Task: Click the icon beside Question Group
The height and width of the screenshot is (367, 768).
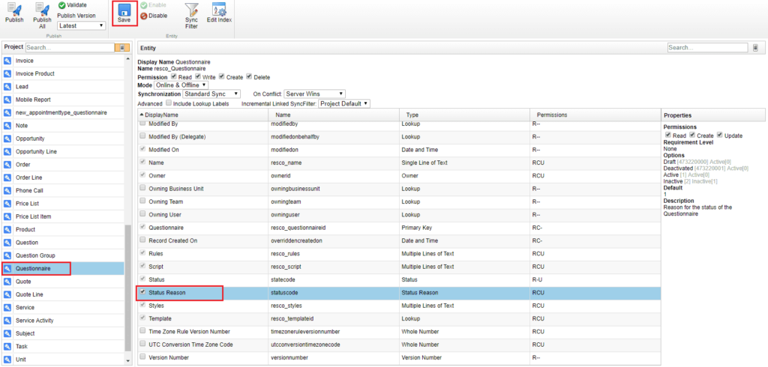Action: point(7,255)
